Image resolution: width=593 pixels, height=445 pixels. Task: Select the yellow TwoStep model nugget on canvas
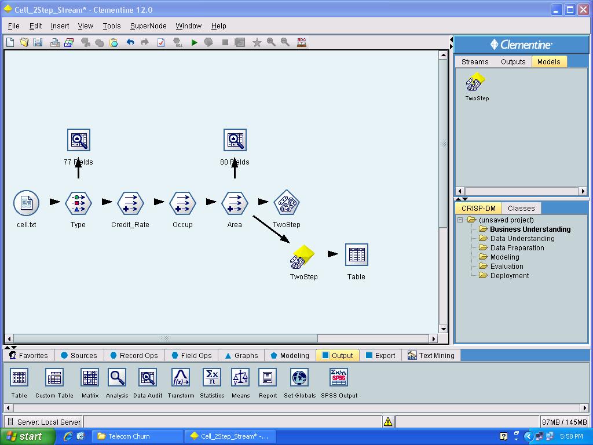pyautogui.click(x=302, y=256)
